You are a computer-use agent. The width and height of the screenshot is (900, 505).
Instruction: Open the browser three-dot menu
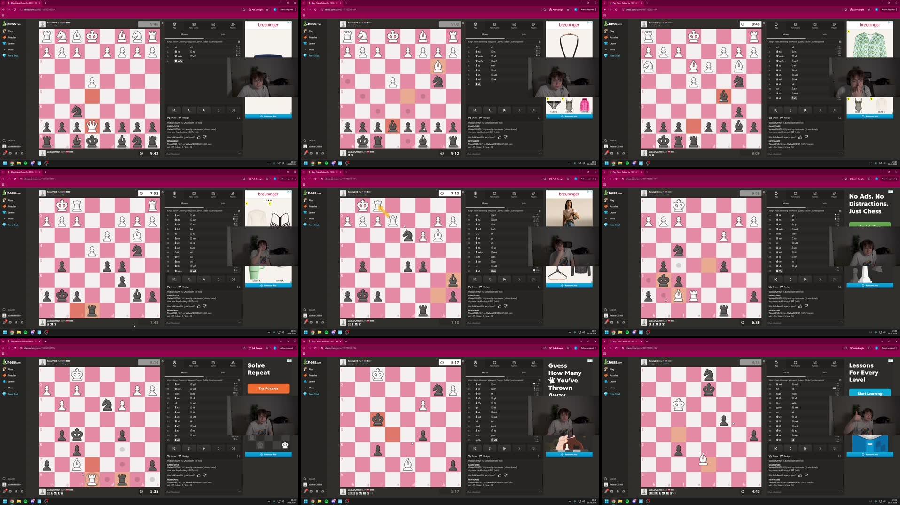click(x=296, y=9)
